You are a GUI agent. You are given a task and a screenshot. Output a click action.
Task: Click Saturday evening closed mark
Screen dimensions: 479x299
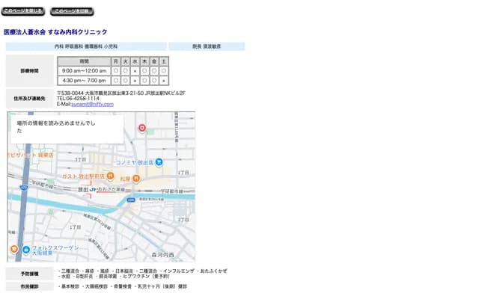click(164, 81)
